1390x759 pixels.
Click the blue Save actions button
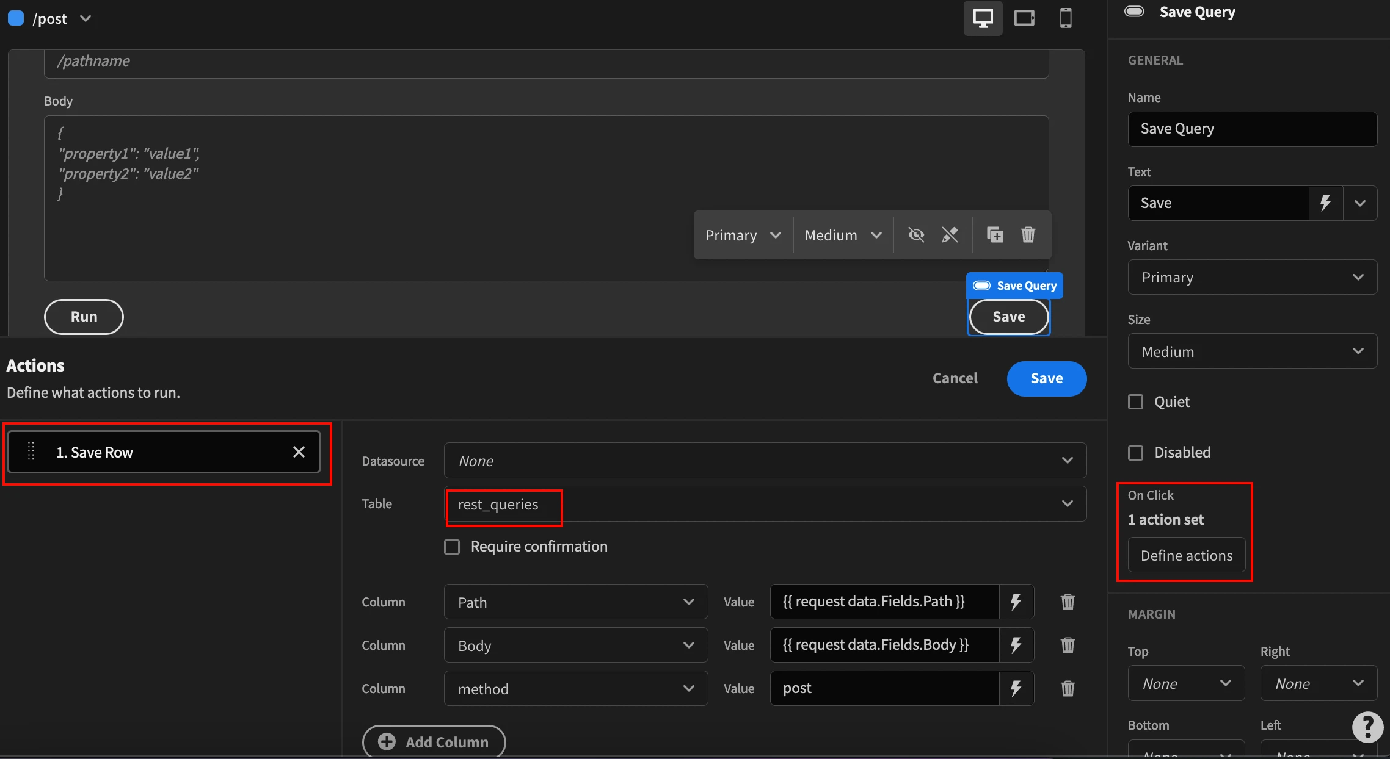point(1047,379)
